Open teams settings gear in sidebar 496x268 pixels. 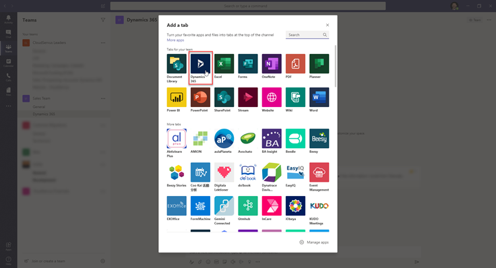click(103, 261)
